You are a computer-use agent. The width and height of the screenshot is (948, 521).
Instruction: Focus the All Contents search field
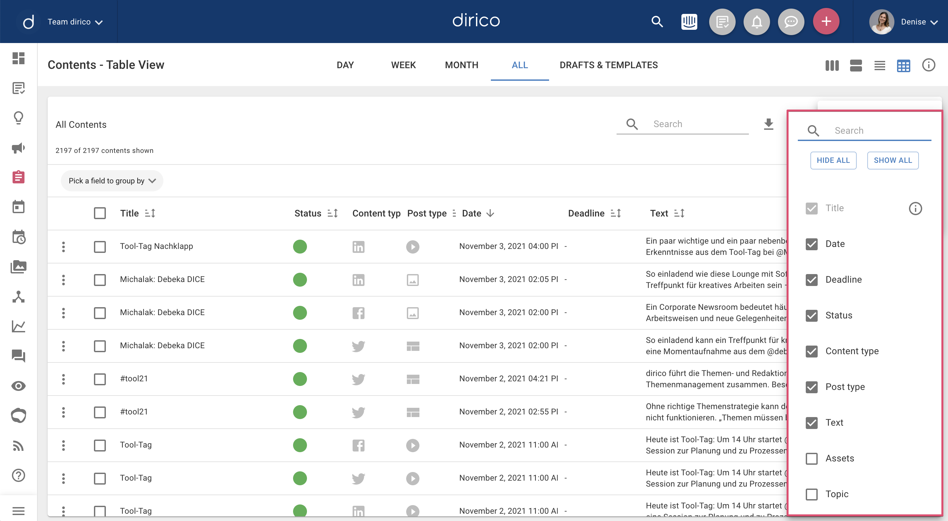point(682,124)
